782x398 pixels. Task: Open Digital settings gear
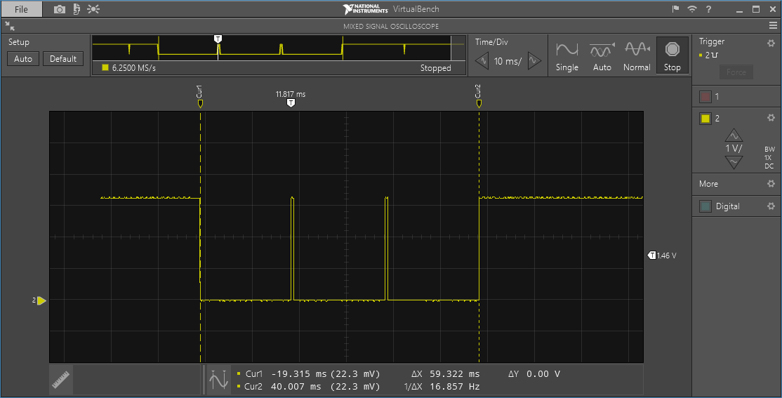pos(771,206)
